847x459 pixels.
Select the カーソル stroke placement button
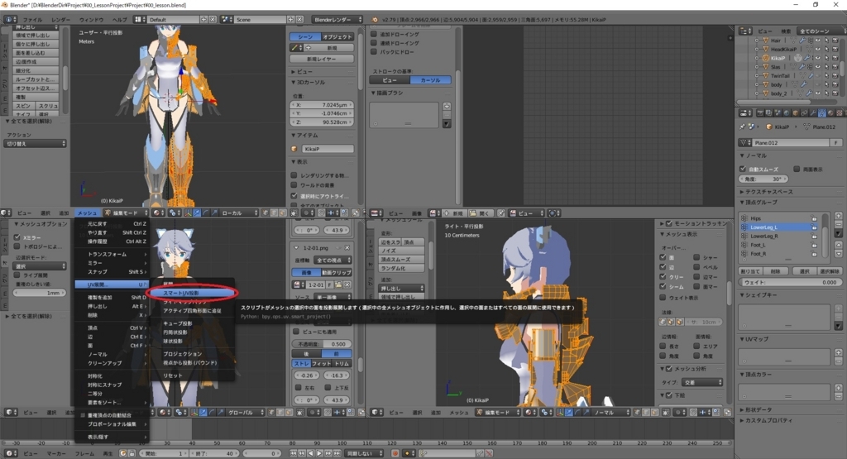[430, 80]
